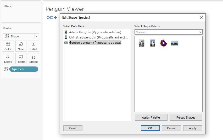The height and width of the screenshot is (140, 223).
Task: Click the Species pill on Marks
Action: tap(24, 69)
